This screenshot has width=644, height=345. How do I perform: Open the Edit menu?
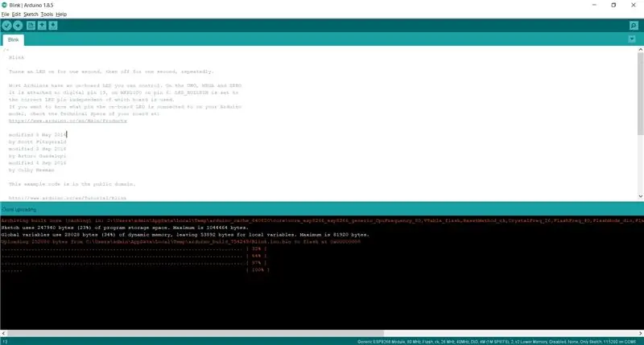tap(16, 14)
